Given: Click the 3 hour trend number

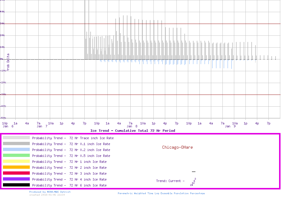Looking at the screenshot, I should tap(195, 179).
